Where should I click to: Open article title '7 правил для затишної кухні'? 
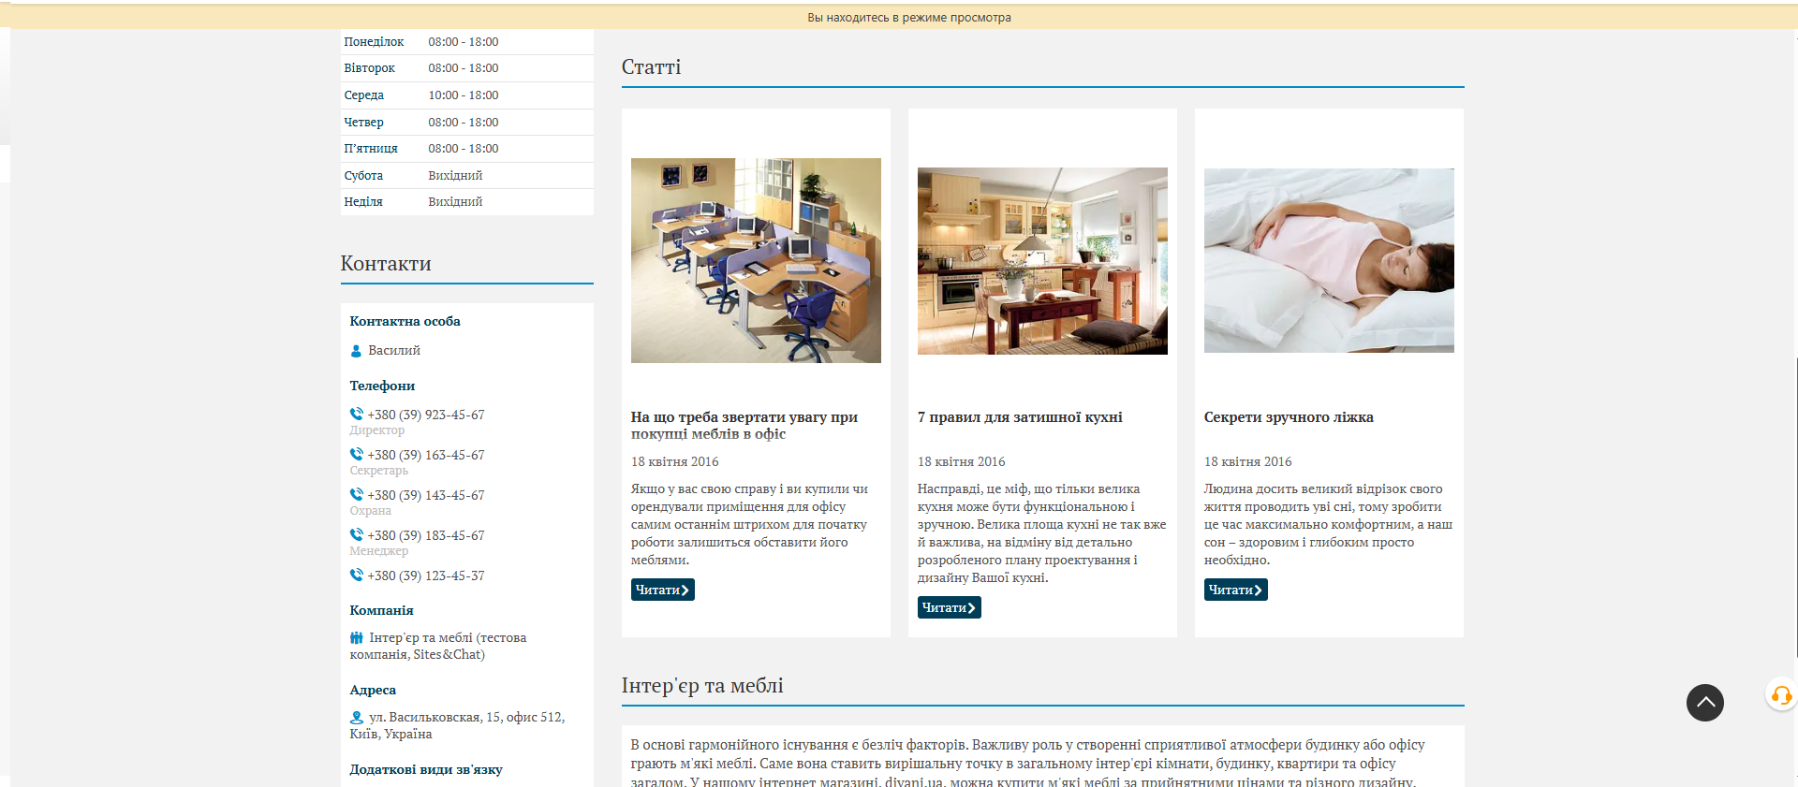click(x=1019, y=417)
